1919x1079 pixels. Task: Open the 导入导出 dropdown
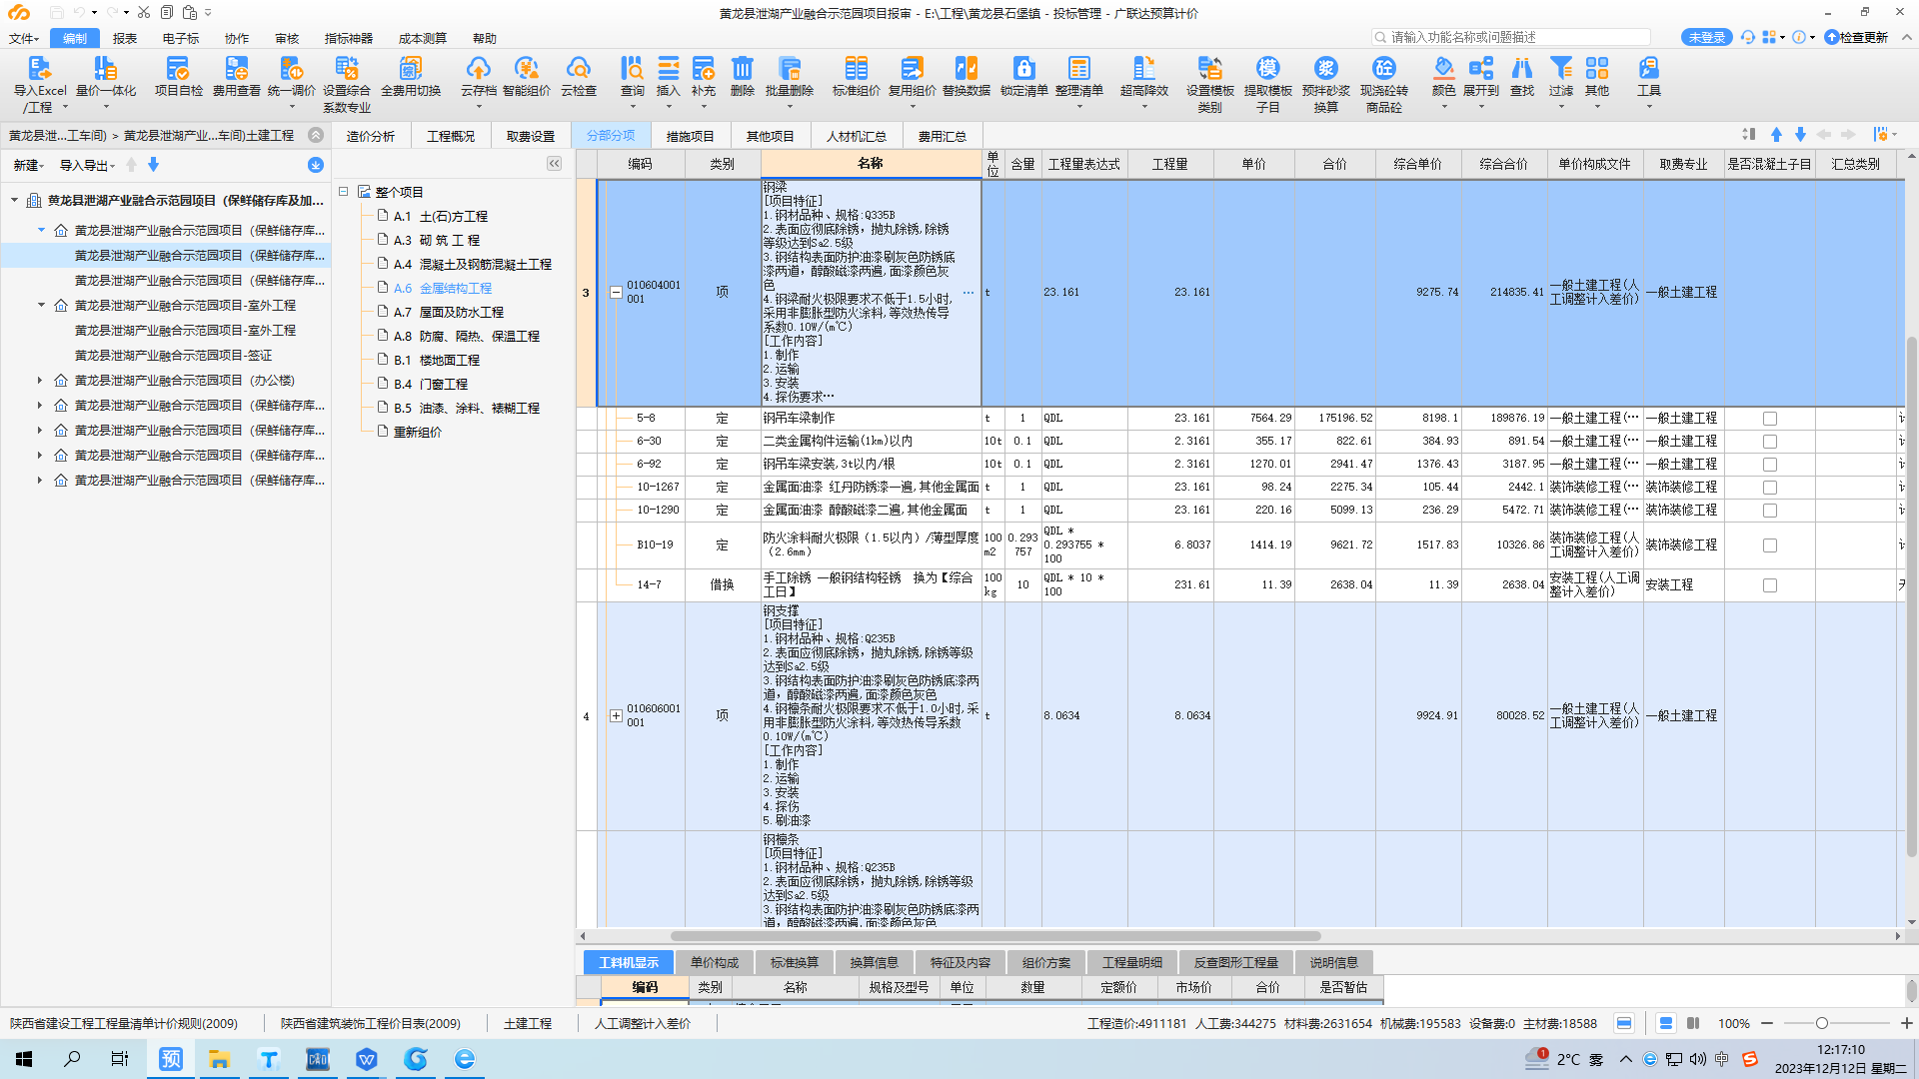pyautogui.click(x=87, y=166)
